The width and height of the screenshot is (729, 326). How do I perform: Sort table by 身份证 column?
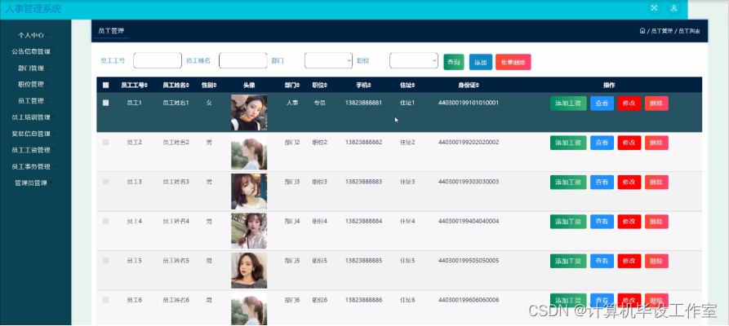coord(469,86)
